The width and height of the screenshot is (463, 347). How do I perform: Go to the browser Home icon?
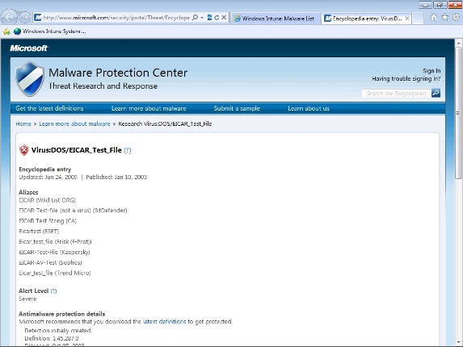pyautogui.click(x=433, y=18)
